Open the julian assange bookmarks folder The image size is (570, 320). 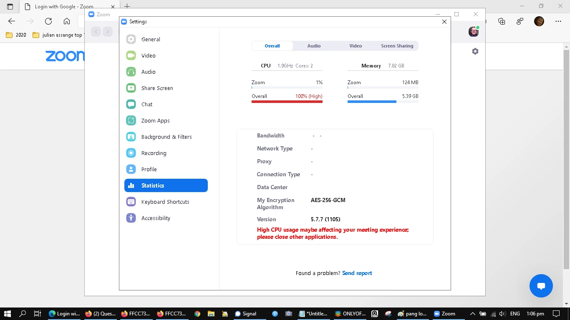click(58, 35)
